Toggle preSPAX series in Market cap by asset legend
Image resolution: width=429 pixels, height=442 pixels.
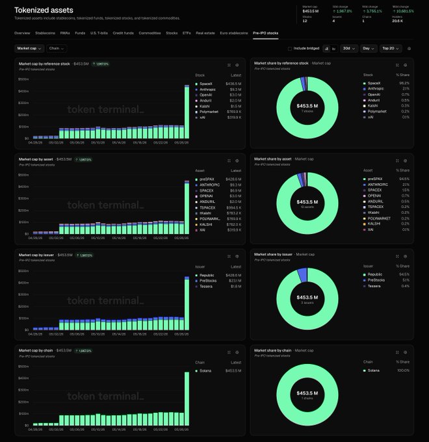pyautogui.click(x=218, y=179)
